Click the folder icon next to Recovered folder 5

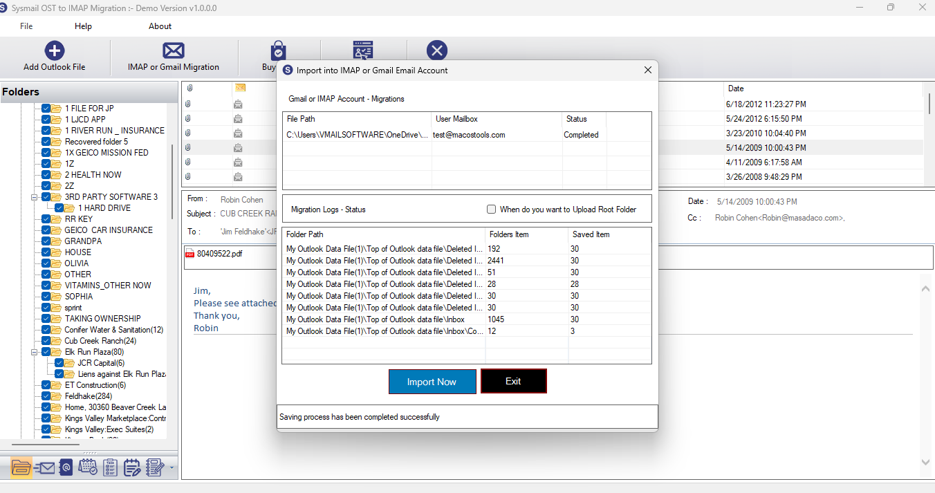tap(57, 142)
